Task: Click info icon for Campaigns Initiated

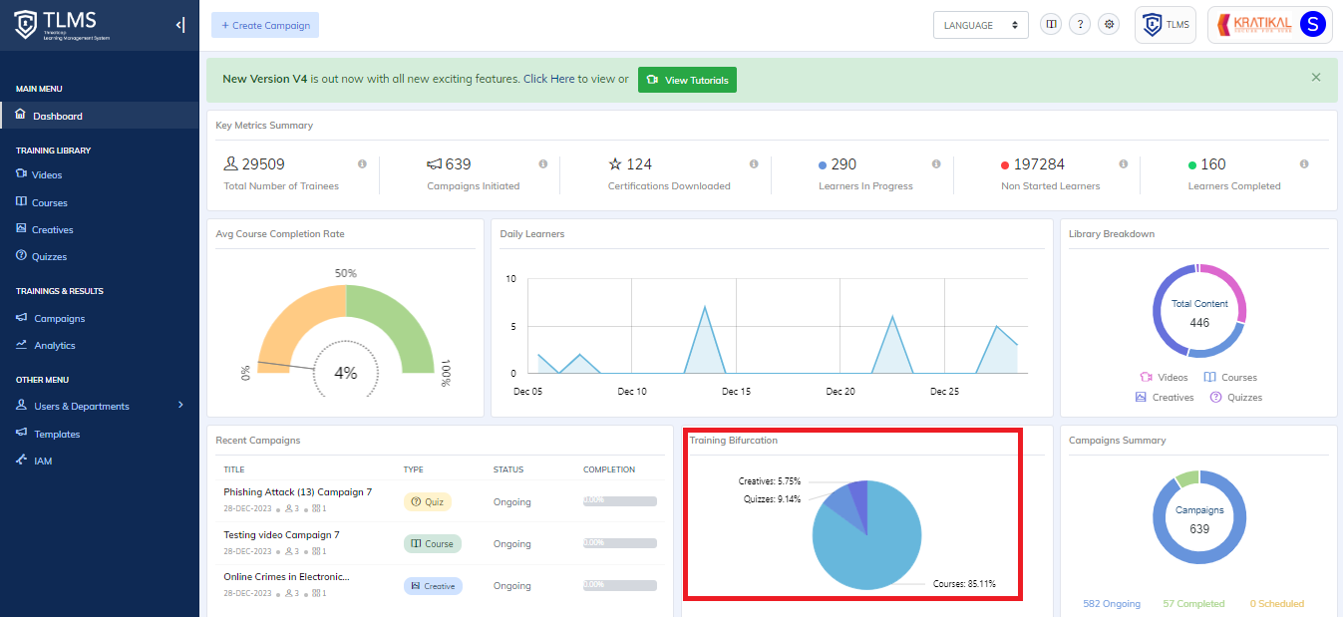Action: [543, 164]
